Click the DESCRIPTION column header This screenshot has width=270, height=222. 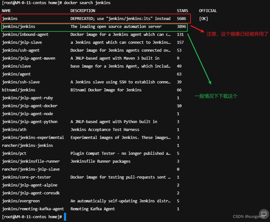(x=83, y=11)
